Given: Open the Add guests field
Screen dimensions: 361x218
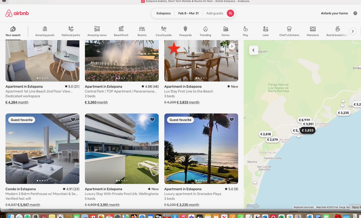Looking at the screenshot, I should coord(214,13).
